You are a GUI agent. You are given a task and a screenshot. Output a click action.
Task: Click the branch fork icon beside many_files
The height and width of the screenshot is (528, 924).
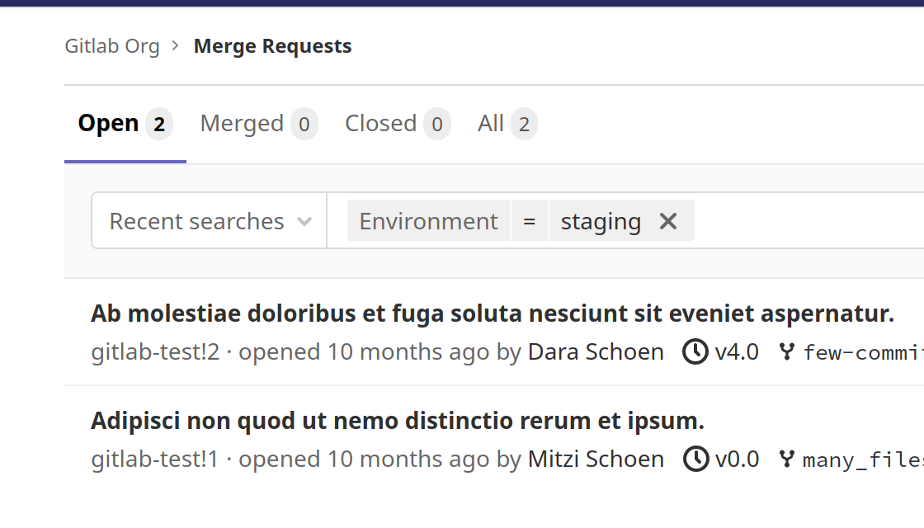tap(786, 460)
